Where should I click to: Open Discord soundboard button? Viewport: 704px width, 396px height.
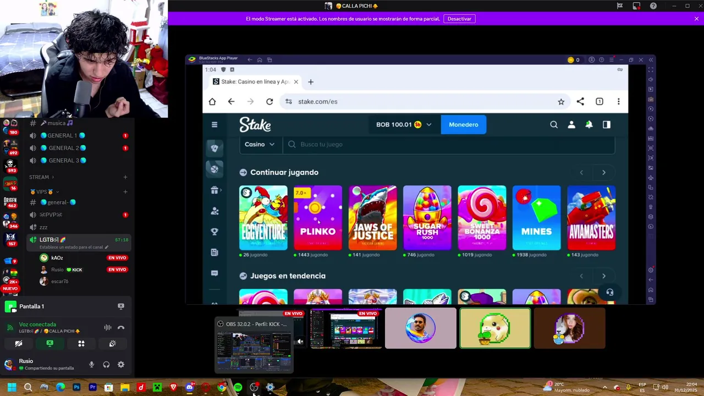[113, 343]
